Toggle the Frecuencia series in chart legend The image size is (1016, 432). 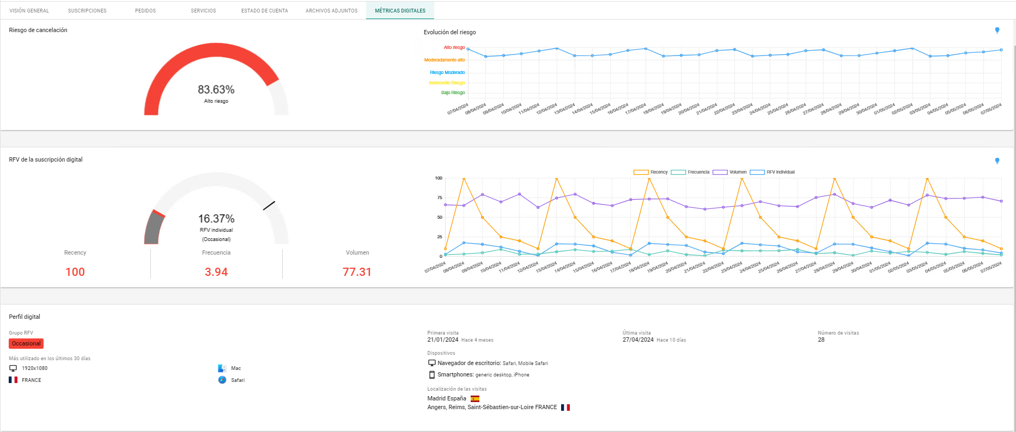pyautogui.click(x=690, y=172)
